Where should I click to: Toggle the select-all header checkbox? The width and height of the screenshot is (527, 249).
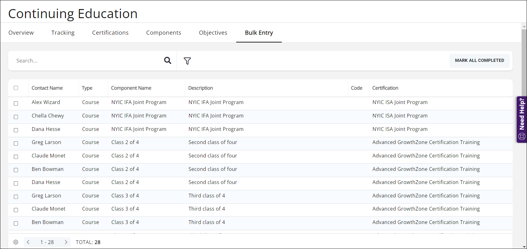pos(16,88)
